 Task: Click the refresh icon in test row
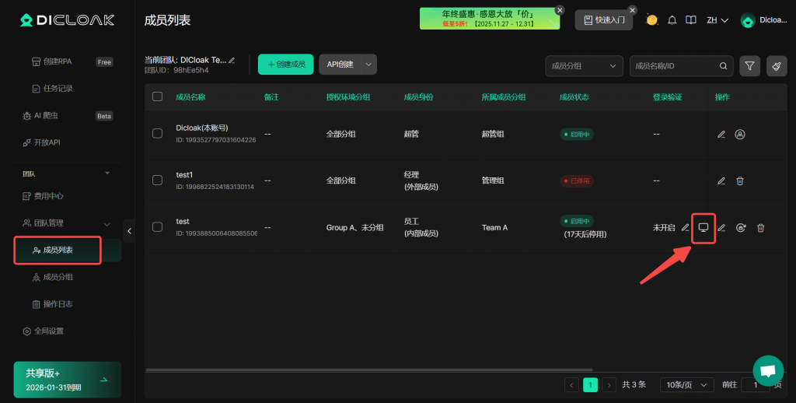741,227
